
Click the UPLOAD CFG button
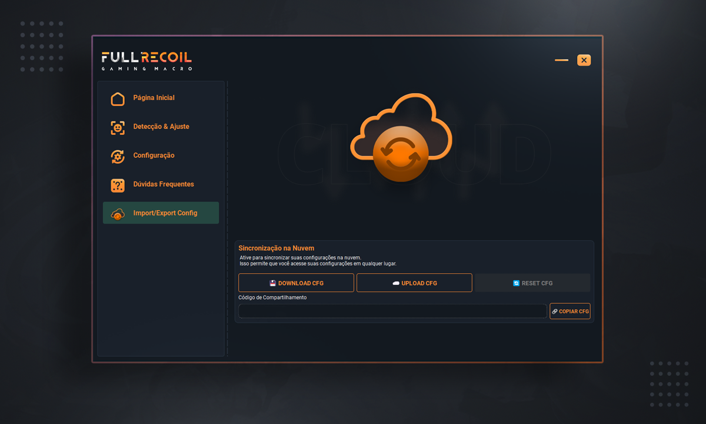414,283
